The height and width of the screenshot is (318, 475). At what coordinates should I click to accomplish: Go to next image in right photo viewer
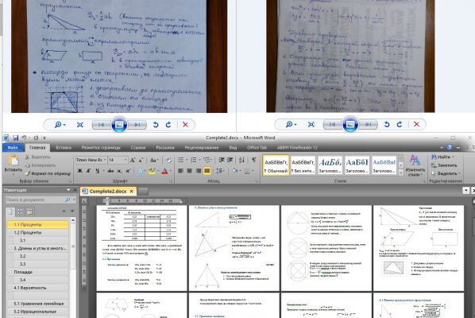coord(369,124)
